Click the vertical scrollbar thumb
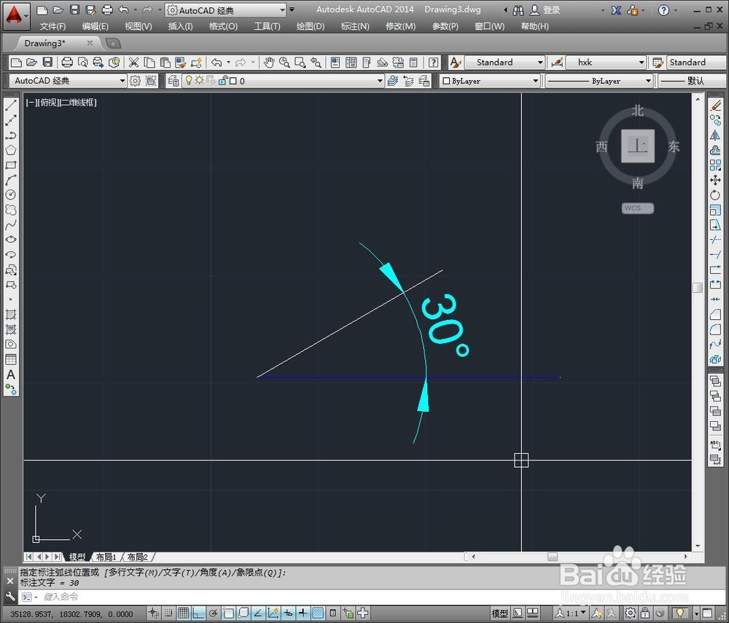The height and width of the screenshot is (623, 729). pos(698,288)
